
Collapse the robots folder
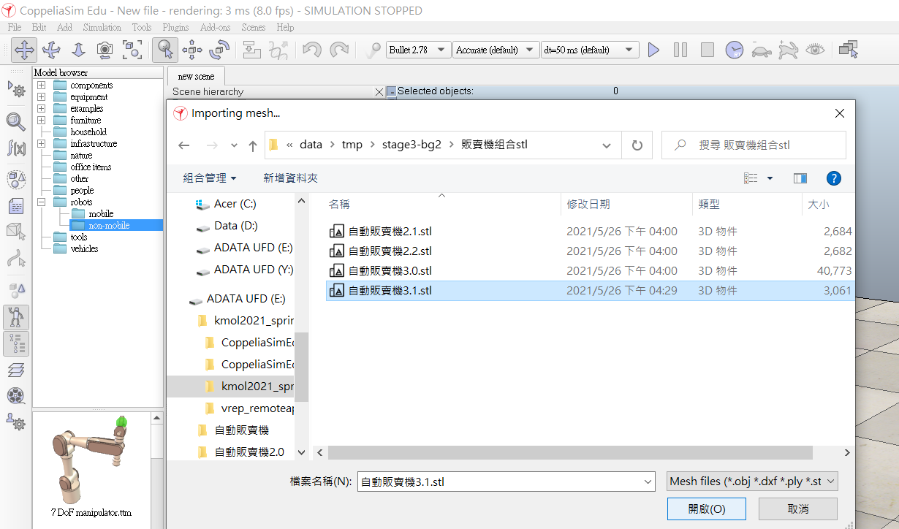point(41,202)
